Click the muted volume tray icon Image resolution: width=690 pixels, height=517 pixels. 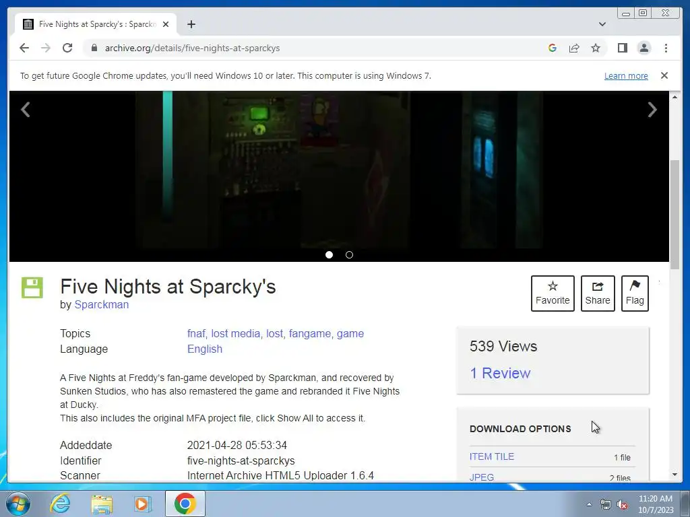click(x=622, y=505)
